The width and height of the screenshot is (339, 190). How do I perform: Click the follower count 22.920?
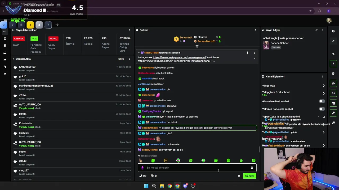(88, 38)
